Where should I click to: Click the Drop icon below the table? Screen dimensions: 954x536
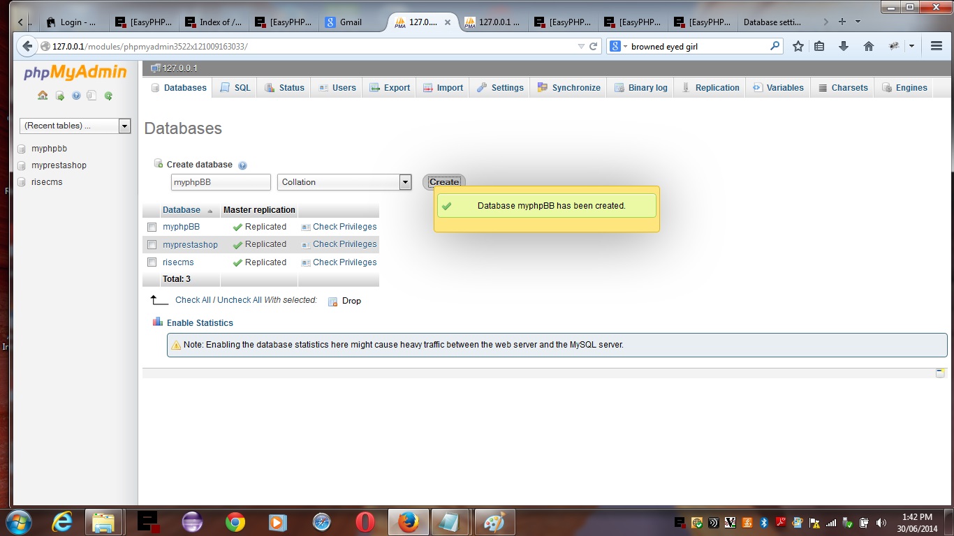(x=333, y=301)
